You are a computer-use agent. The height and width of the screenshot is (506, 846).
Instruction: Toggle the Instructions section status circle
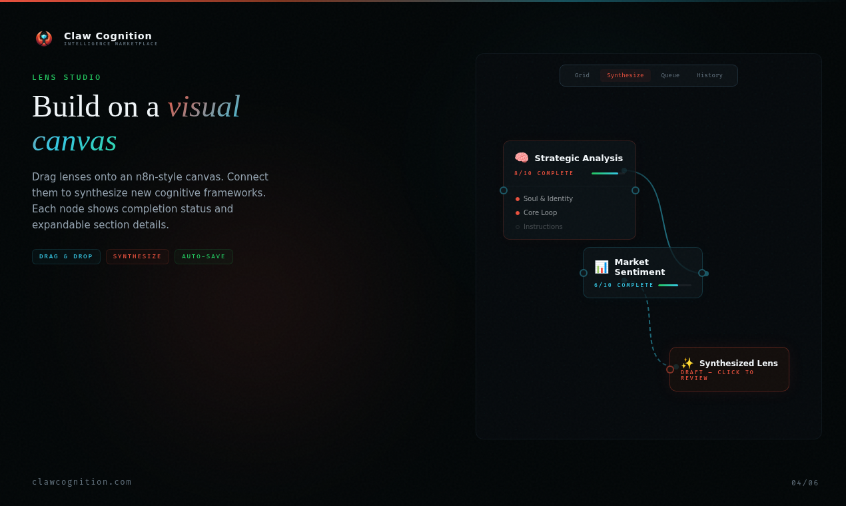point(517,226)
